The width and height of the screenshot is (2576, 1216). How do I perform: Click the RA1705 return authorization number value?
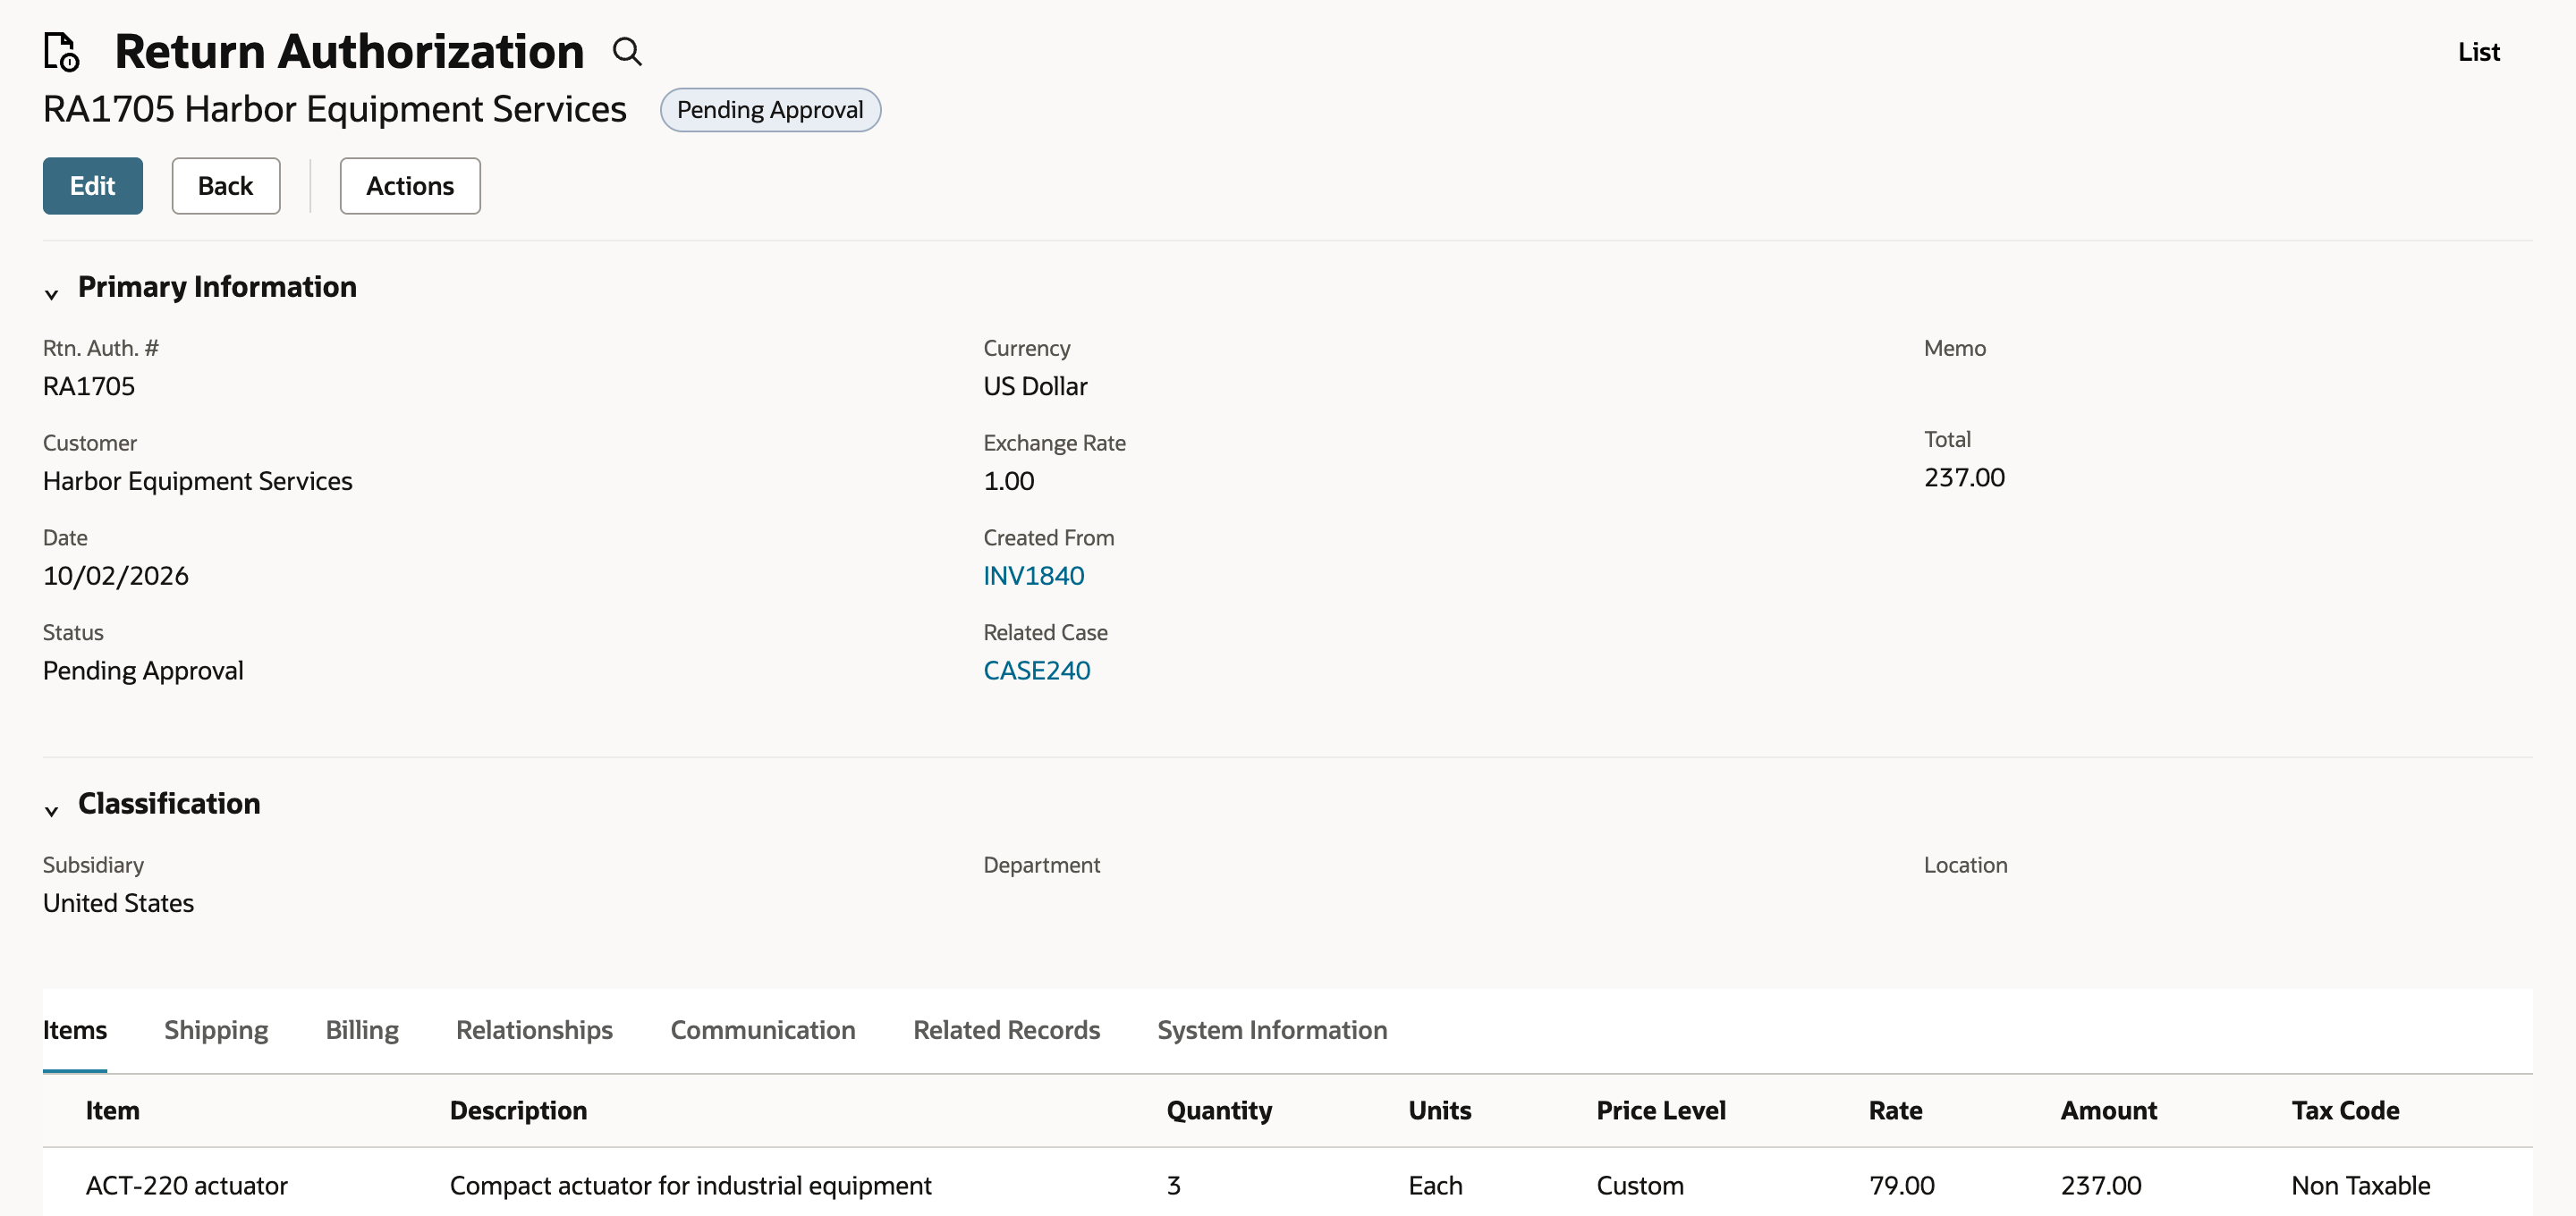click(89, 387)
